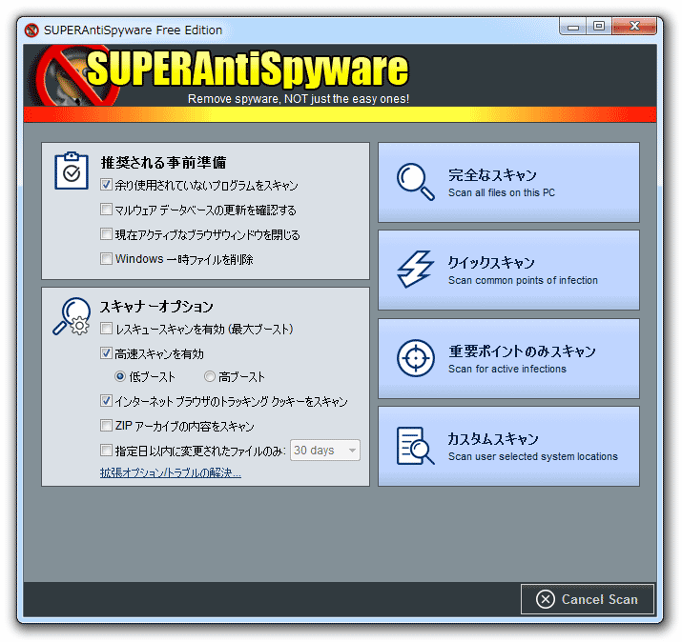
Task: Start クイックスキャン (Scan common points of infection)
Action: [508, 270]
